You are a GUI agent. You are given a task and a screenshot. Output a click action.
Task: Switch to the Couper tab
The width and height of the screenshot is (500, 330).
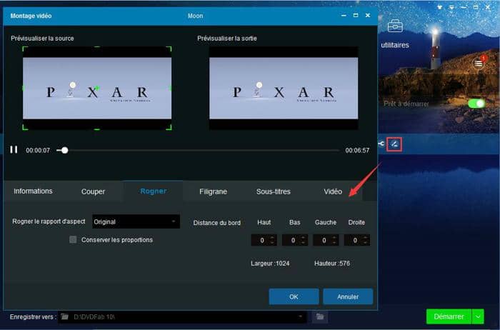[x=93, y=191]
